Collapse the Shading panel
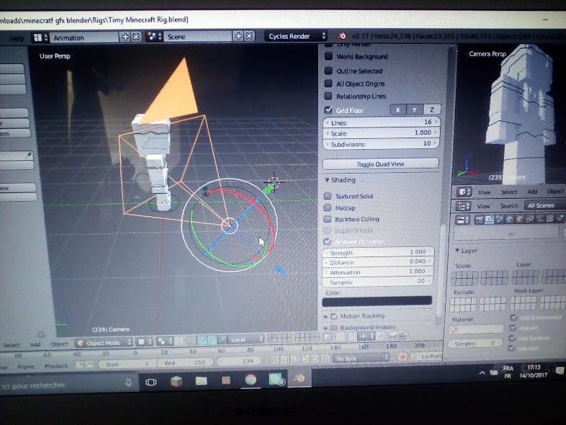The image size is (566, 425). (x=342, y=180)
